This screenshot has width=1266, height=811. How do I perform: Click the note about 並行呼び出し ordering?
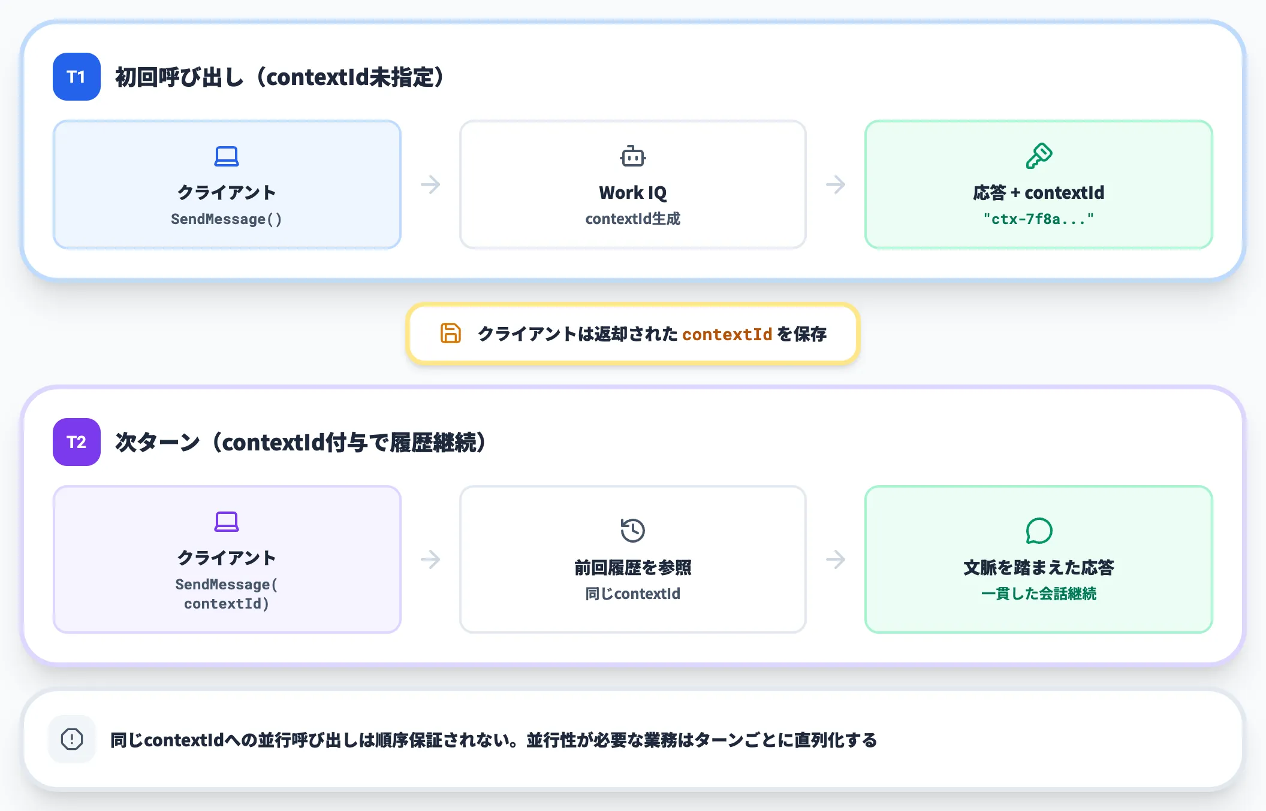coord(494,740)
